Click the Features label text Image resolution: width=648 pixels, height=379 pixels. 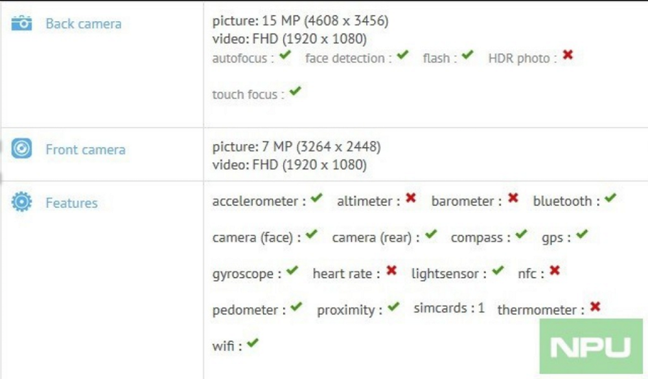point(71,202)
